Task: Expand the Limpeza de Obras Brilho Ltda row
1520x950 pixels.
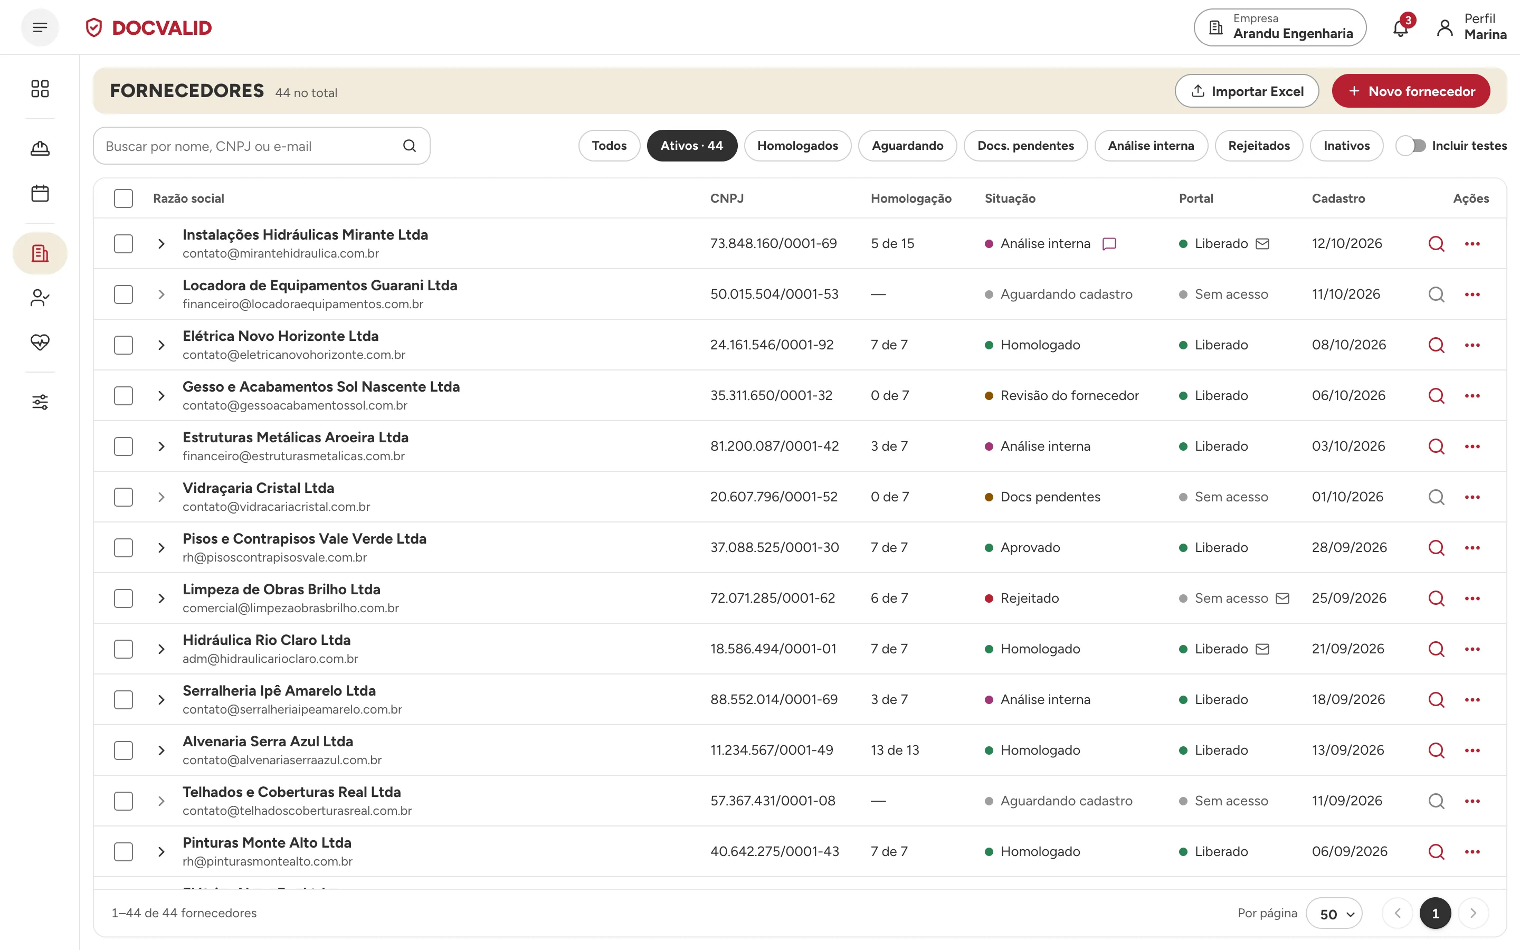Action: (161, 598)
